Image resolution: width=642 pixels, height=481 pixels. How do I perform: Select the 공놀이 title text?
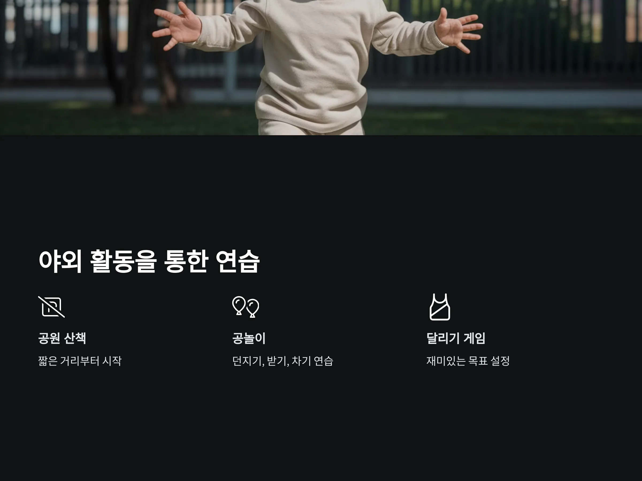(249, 338)
